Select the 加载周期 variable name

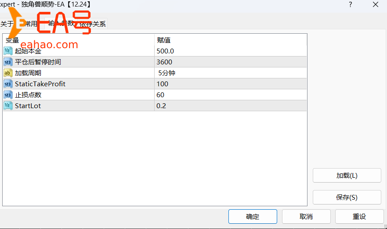pyautogui.click(x=28, y=73)
